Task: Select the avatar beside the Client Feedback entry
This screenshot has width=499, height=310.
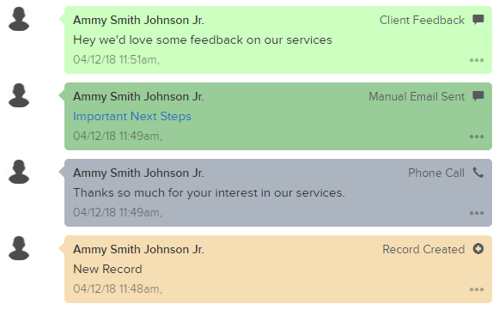Action: pos(19,19)
